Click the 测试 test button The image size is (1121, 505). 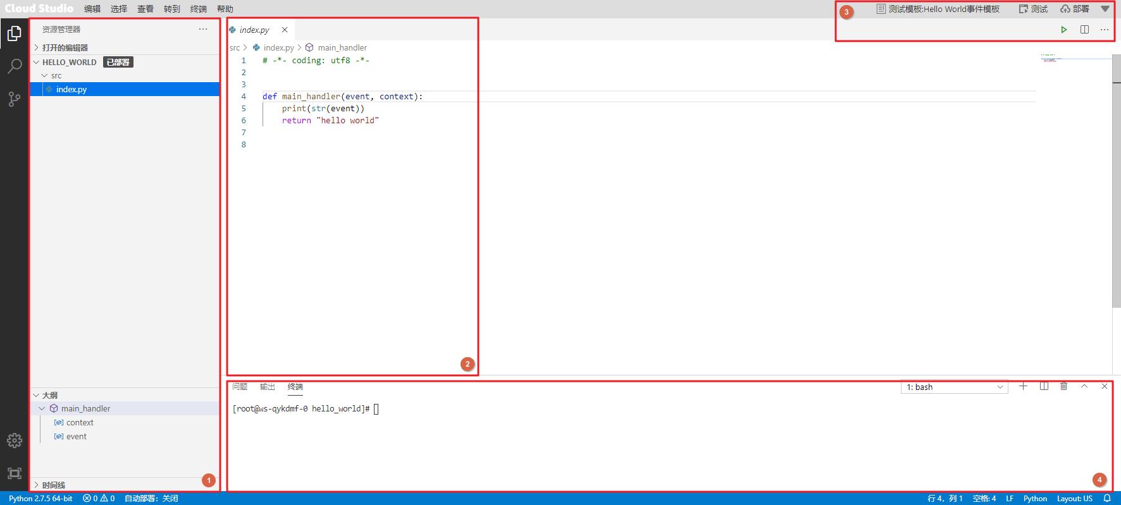(x=1033, y=9)
